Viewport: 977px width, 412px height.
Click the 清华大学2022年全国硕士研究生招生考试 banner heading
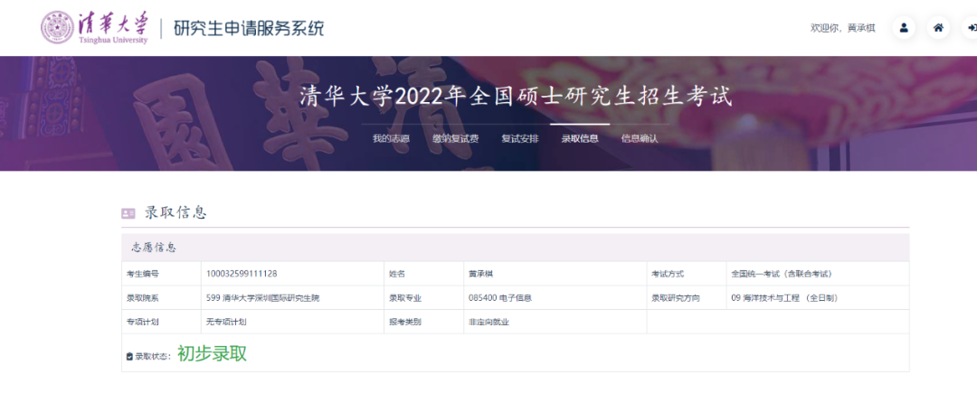pos(516,97)
